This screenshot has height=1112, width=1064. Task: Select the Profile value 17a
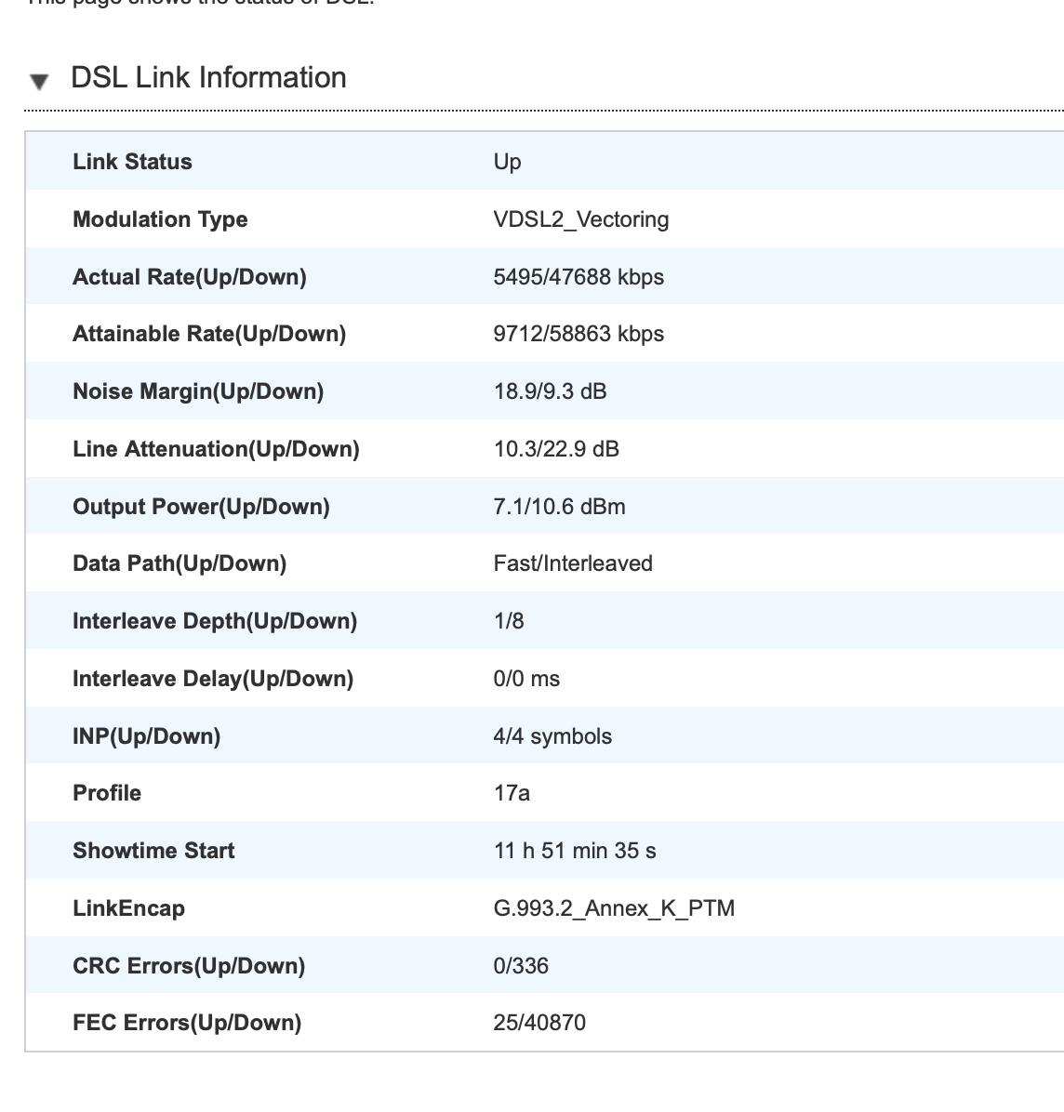[511, 793]
